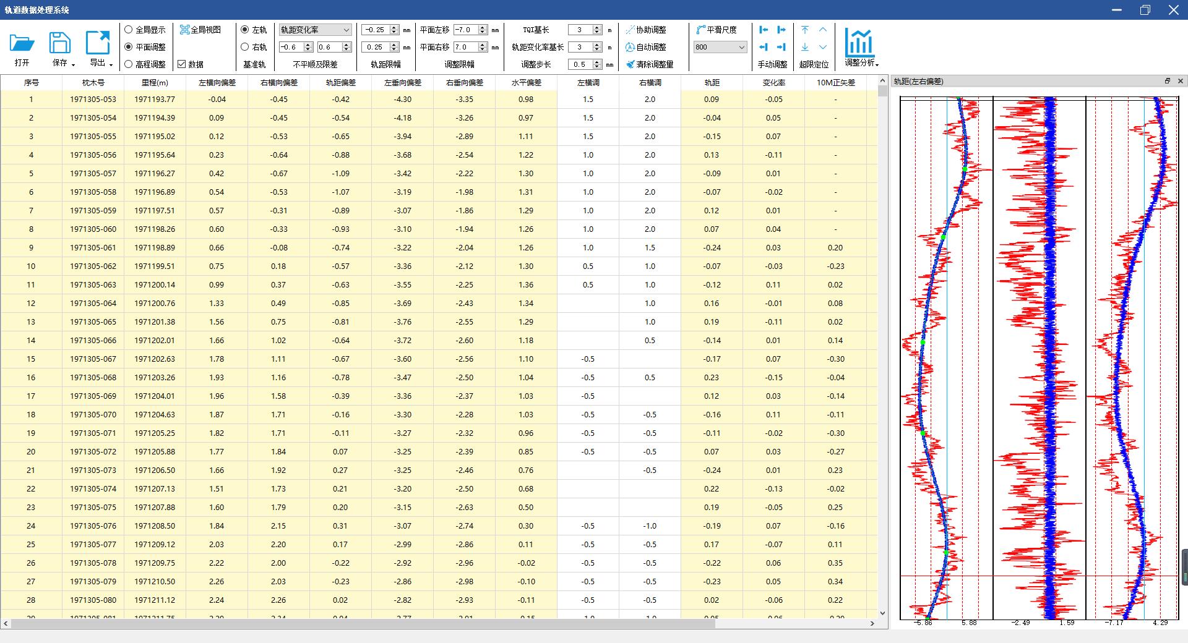Choose 左轨 as reference rail

pyautogui.click(x=244, y=30)
